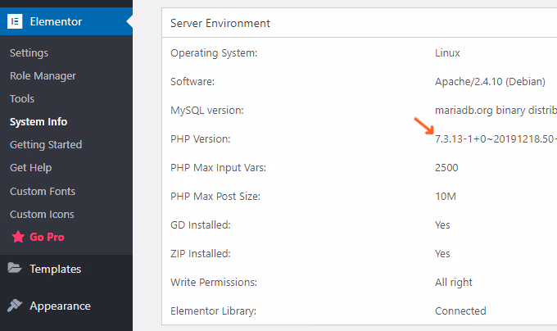Open Getting Started page
557x331 pixels.
(46, 144)
